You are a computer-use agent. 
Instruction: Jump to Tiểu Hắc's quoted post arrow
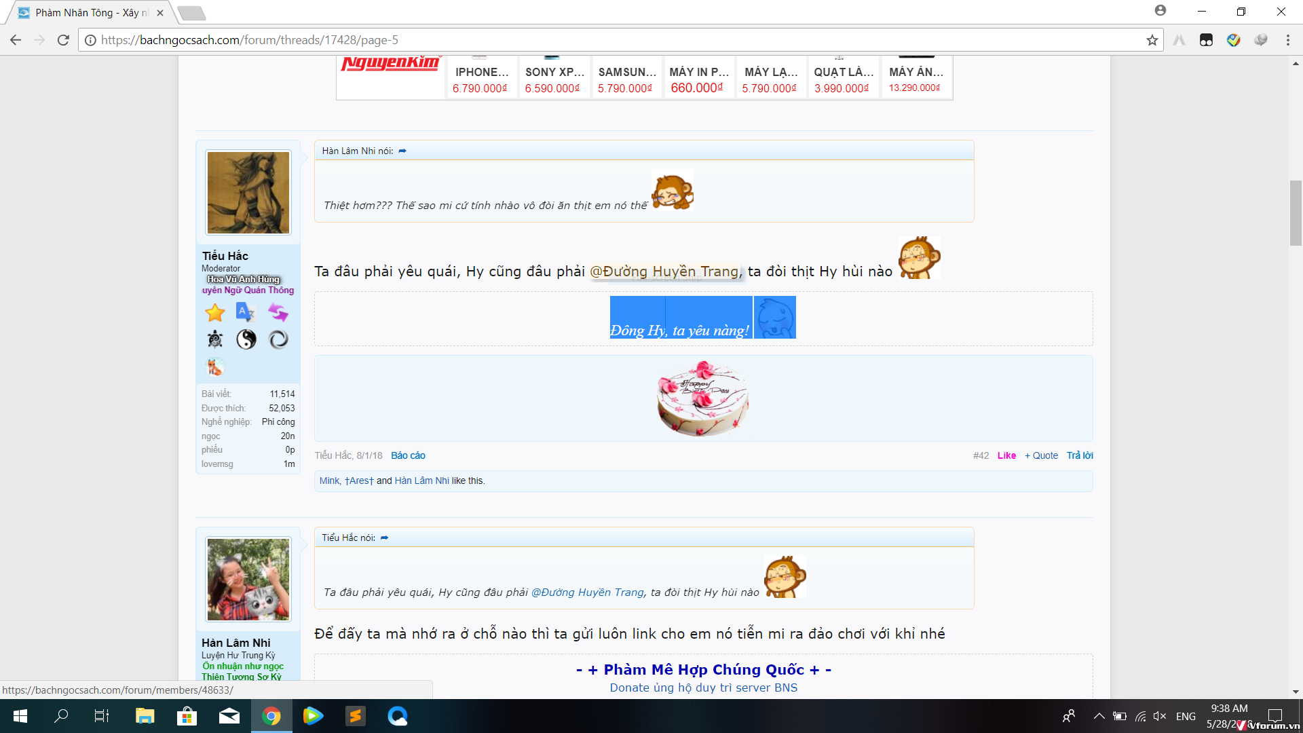click(385, 538)
